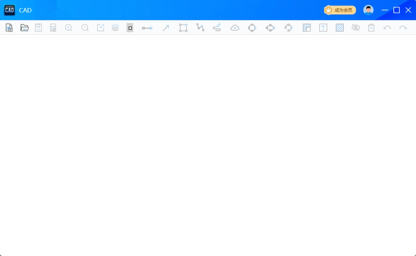Screen dimensions: 416x256
Task: Toggle the rectangle markup tool
Action: (x=130, y=27)
